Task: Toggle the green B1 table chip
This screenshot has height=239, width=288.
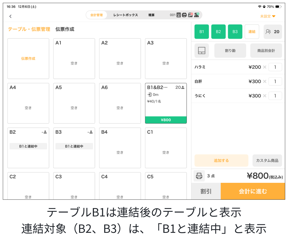Action: [202, 32]
